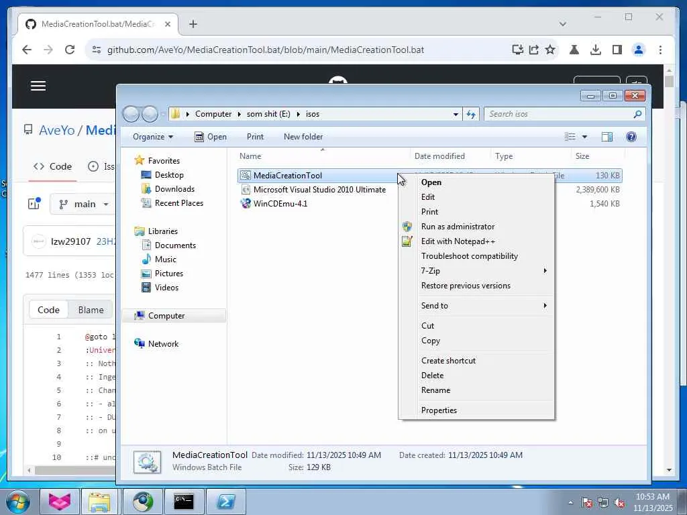Click the Explorer forward arrow button
Viewport: 687px width, 515px height.
[x=150, y=114]
